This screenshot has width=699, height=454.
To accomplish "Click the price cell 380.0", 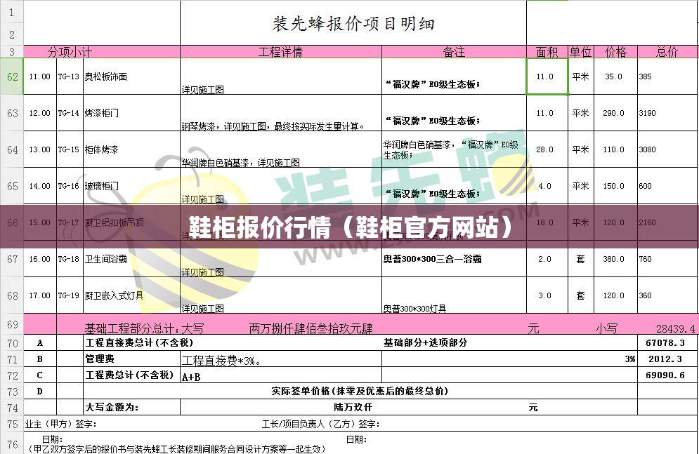I will (615, 259).
